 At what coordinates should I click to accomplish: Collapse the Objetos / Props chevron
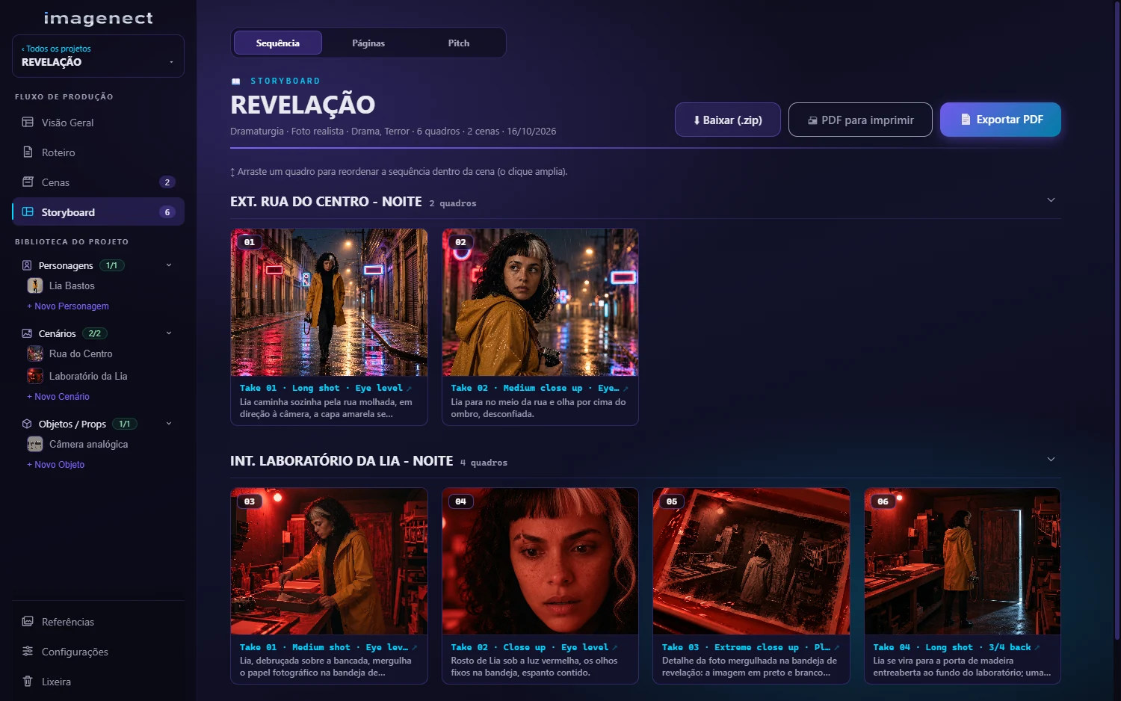click(169, 424)
